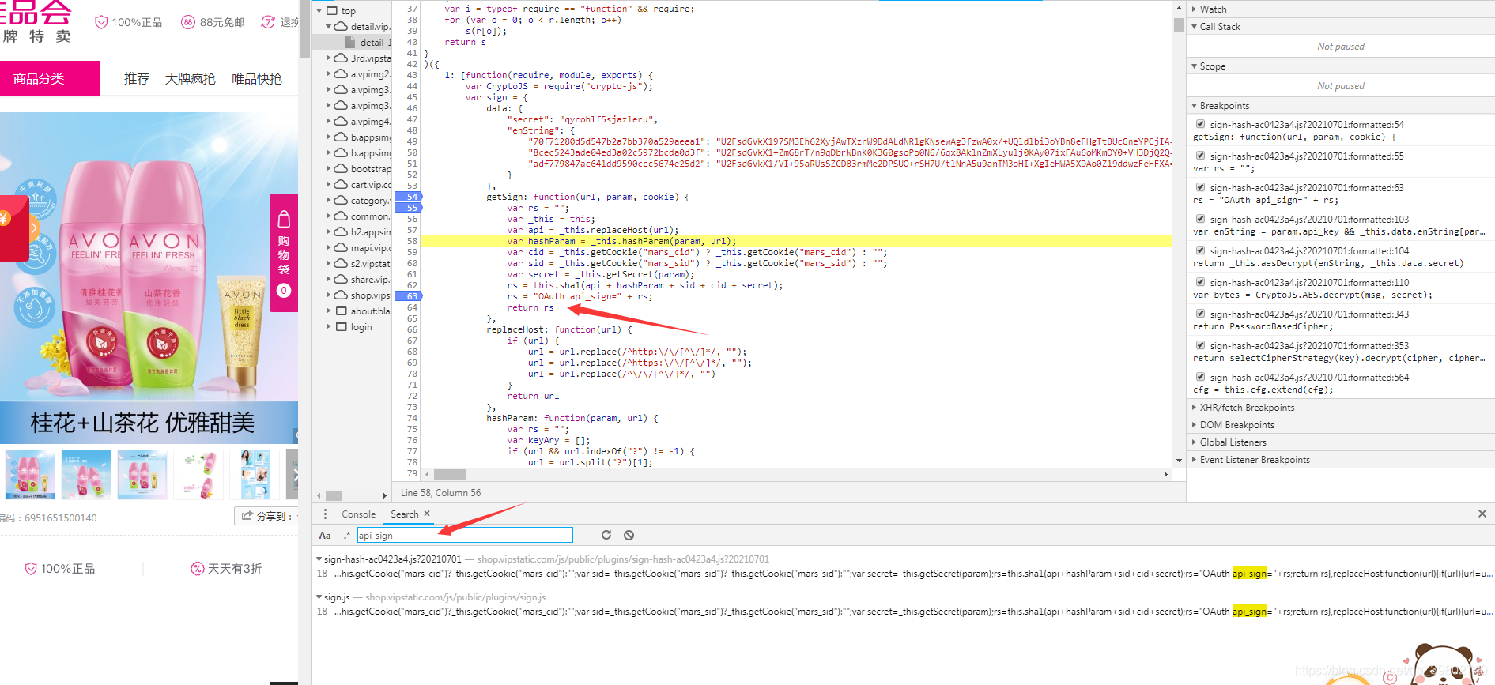This screenshot has width=1495, height=685.
Task: Click the file tree horizontal scrollbar
Action: (x=334, y=495)
